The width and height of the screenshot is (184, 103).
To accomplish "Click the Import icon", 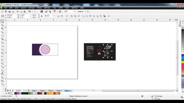I will point(46,11).
